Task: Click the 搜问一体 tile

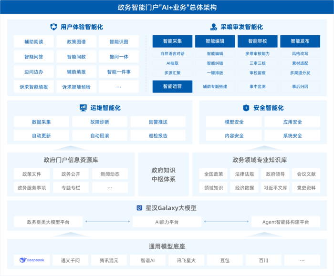Action: [x=119, y=57]
